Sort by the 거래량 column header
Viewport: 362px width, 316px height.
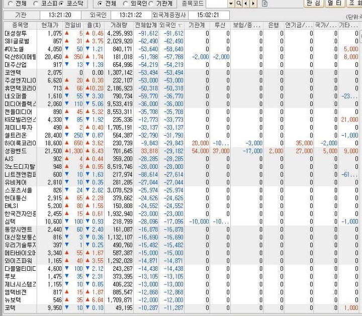point(119,25)
